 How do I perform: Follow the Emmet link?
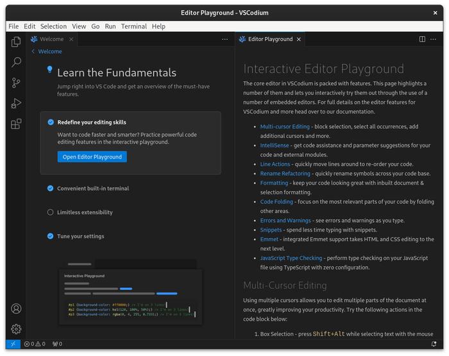[269, 239]
